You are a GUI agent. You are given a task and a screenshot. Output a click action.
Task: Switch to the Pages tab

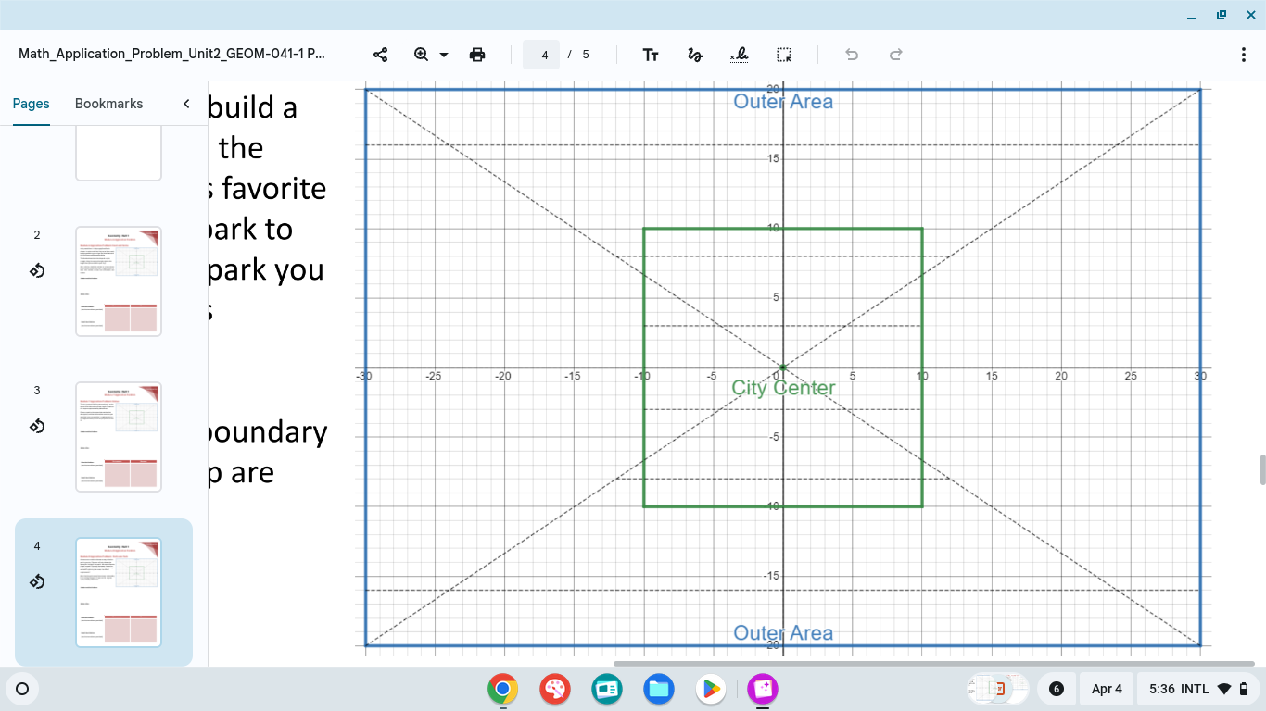coord(31,104)
